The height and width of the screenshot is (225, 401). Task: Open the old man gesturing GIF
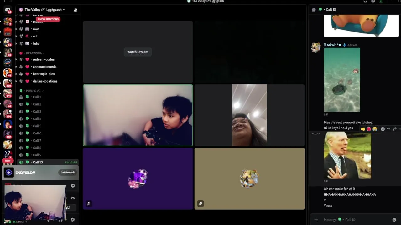click(x=347, y=155)
